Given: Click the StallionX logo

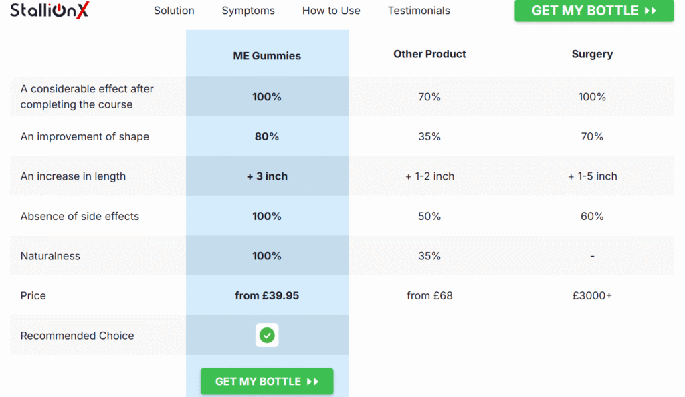Looking at the screenshot, I should [x=50, y=10].
